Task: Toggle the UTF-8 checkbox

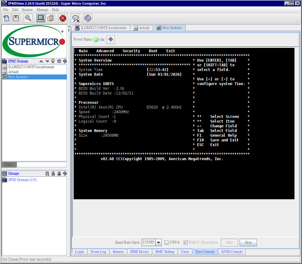Action: (x=166, y=242)
